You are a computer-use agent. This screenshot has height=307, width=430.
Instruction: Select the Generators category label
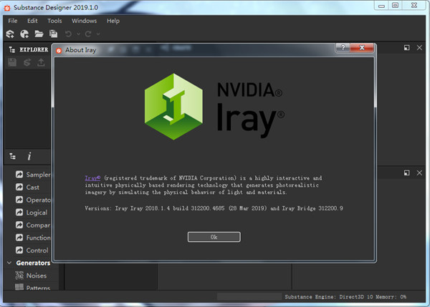click(x=33, y=263)
